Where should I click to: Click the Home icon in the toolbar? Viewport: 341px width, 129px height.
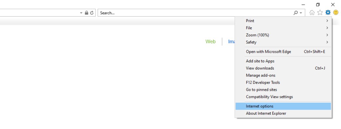(312, 13)
